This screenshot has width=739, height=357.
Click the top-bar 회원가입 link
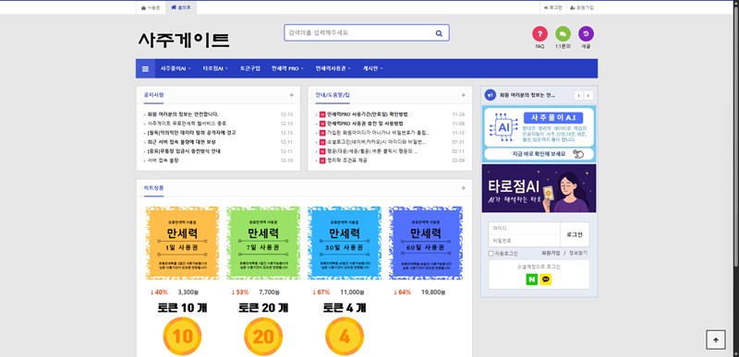click(x=582, y=7)
